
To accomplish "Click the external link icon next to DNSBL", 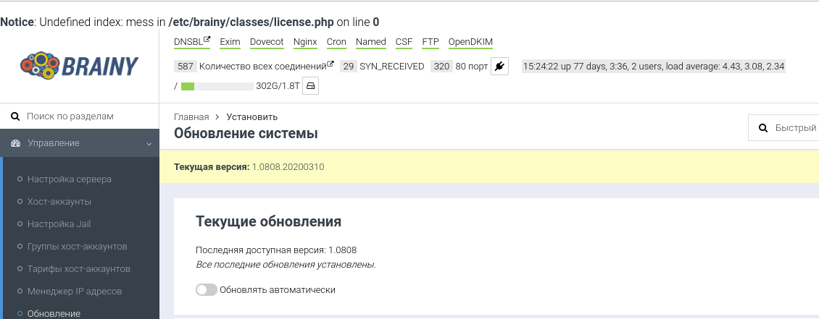I will pyautogui.click(x=207, y=40).
